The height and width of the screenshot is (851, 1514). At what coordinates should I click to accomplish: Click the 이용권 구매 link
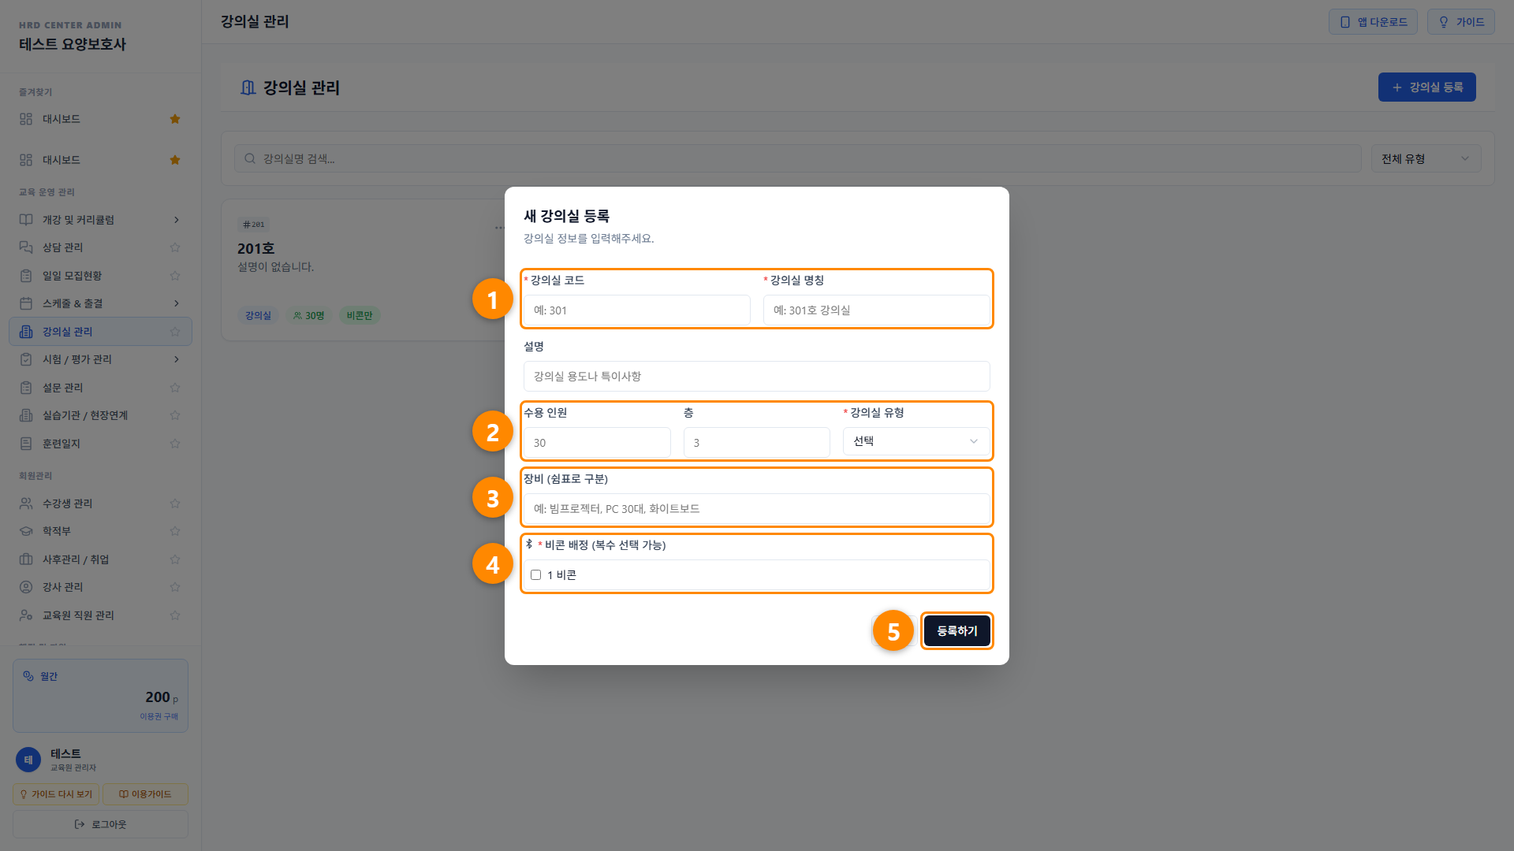(x=158, y=716)
